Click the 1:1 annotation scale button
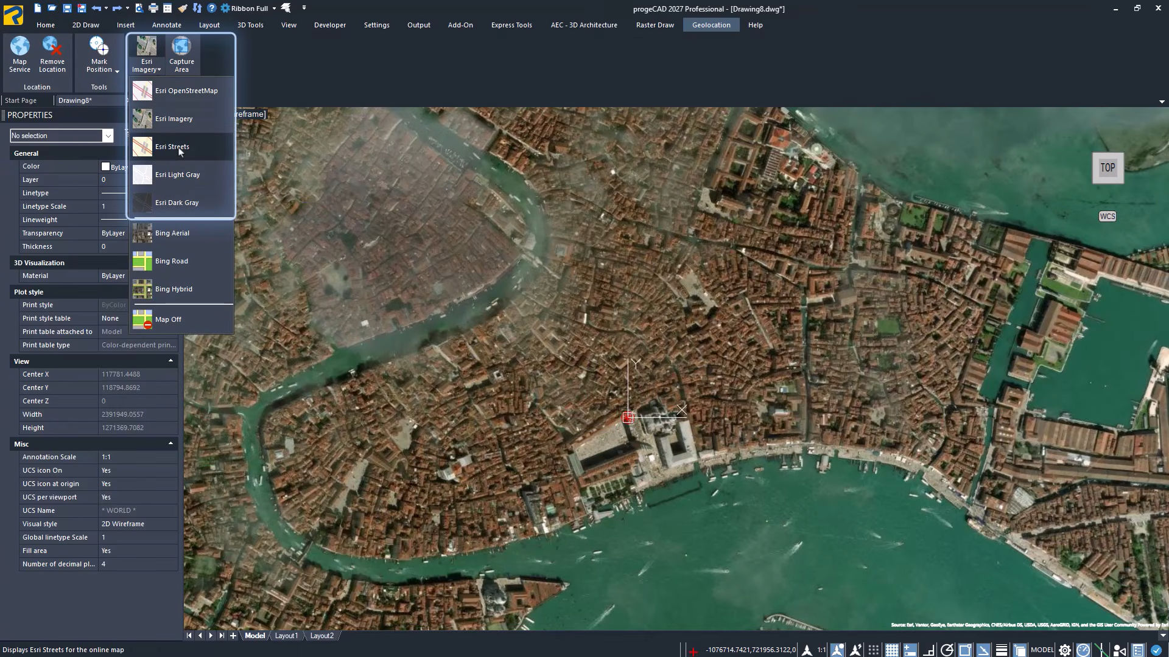This screenshot has width=1169, height=657. 821,650
